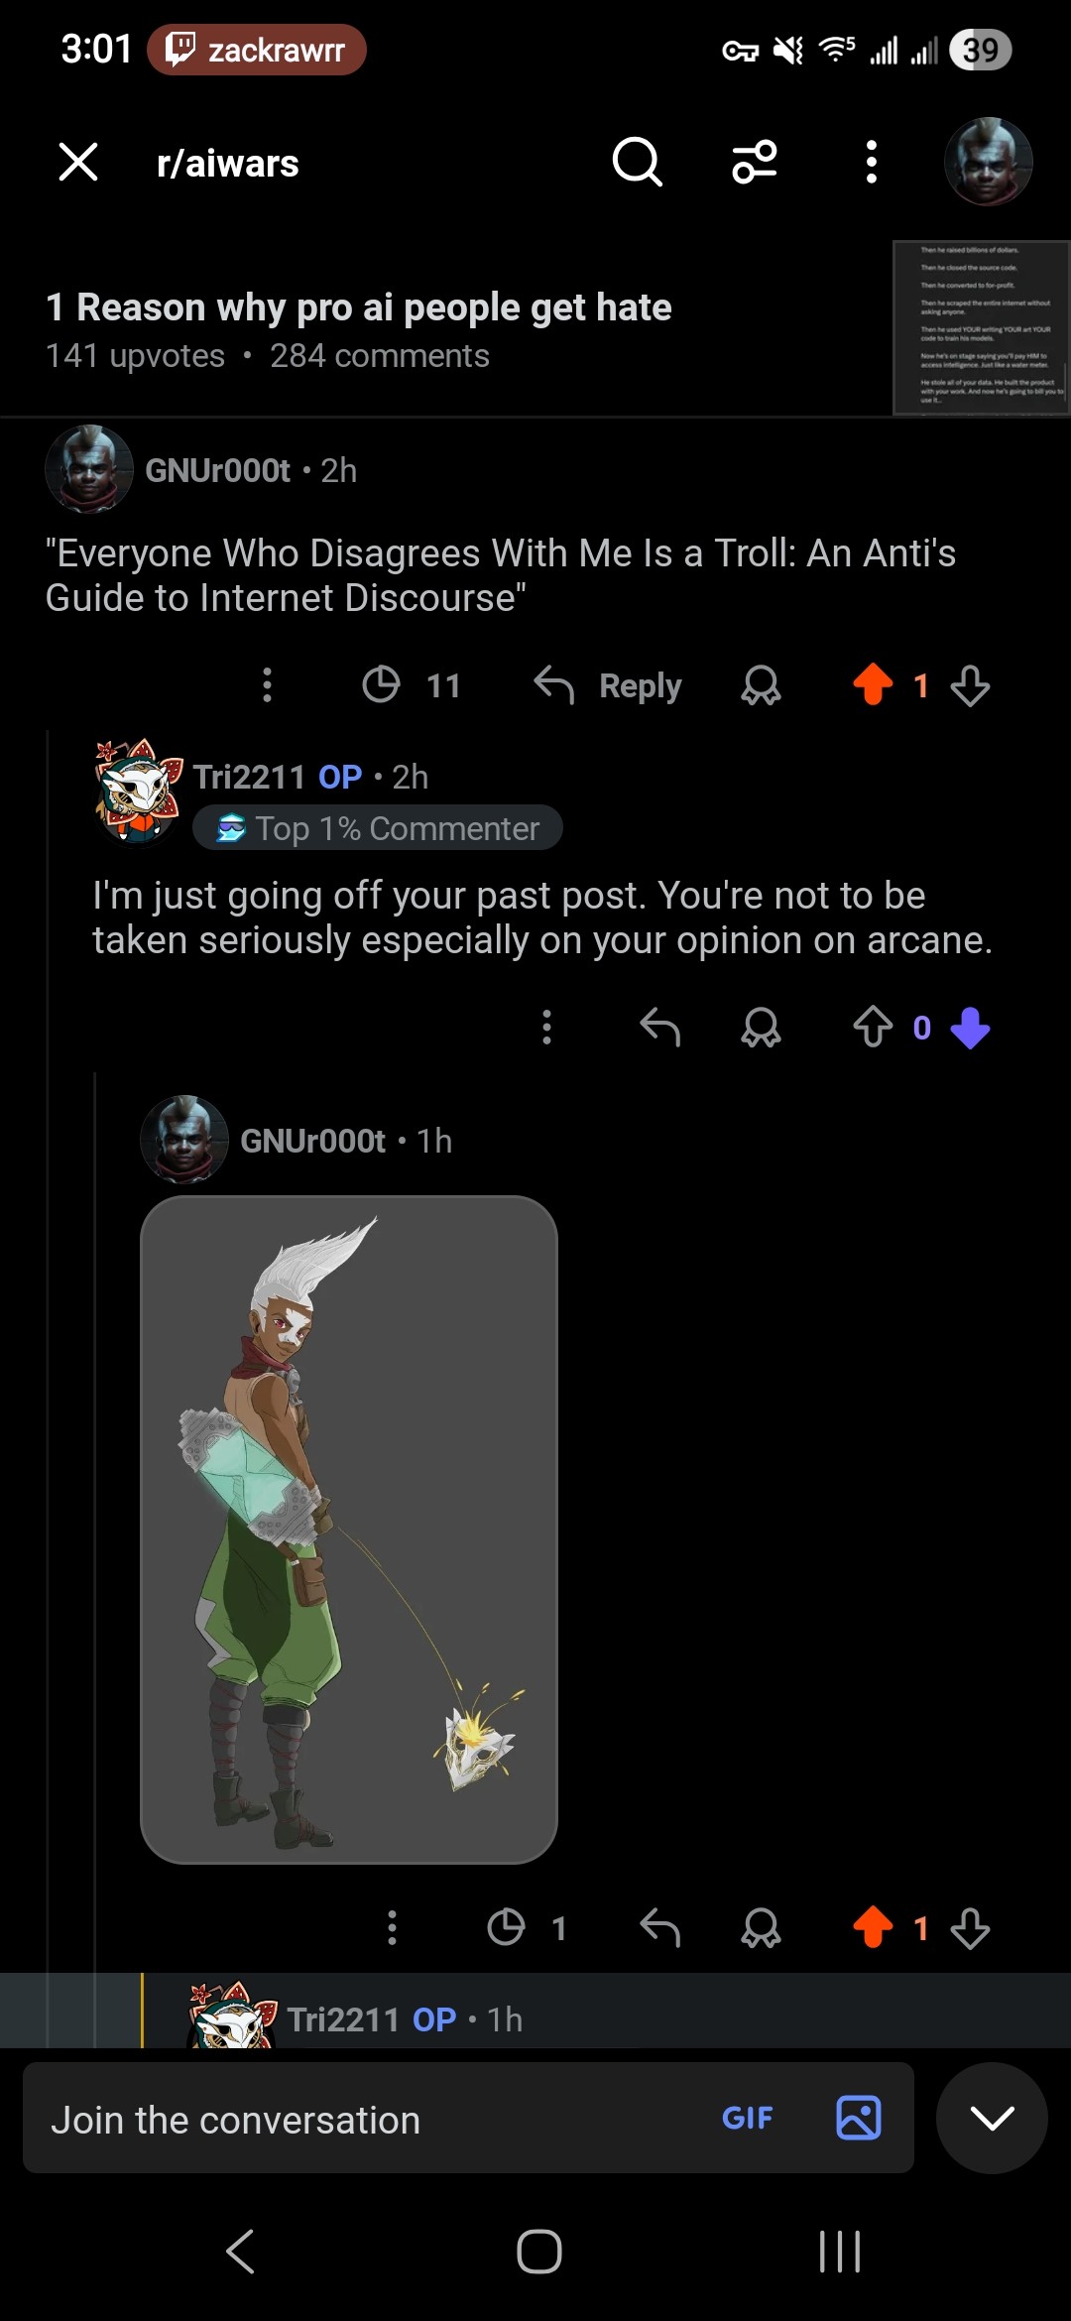Viewport: 1071px width, 2321px height.
Task: Tap the Join the conversation field
Action: [x=367, y=2120]
